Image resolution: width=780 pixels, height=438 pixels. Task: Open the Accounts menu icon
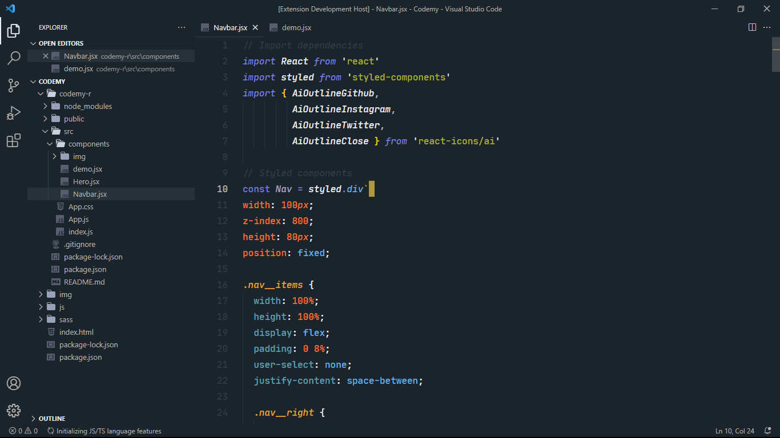tap(14, 383)
